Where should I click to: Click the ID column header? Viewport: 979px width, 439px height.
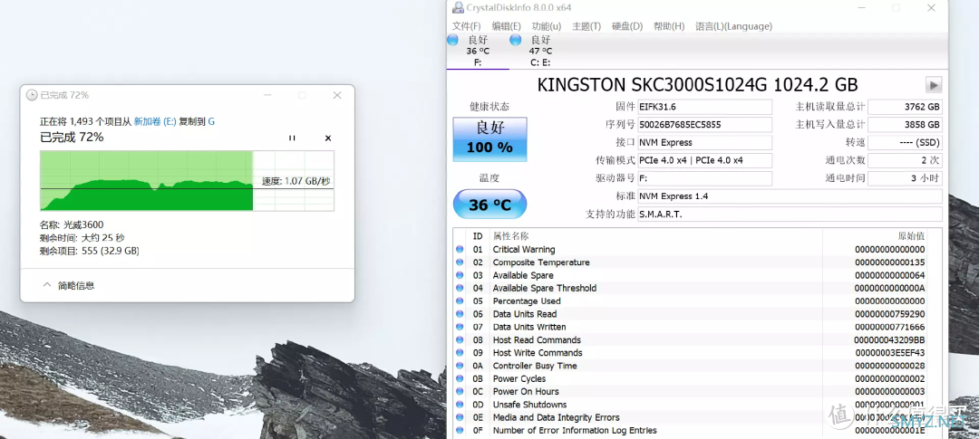(478, 236)
